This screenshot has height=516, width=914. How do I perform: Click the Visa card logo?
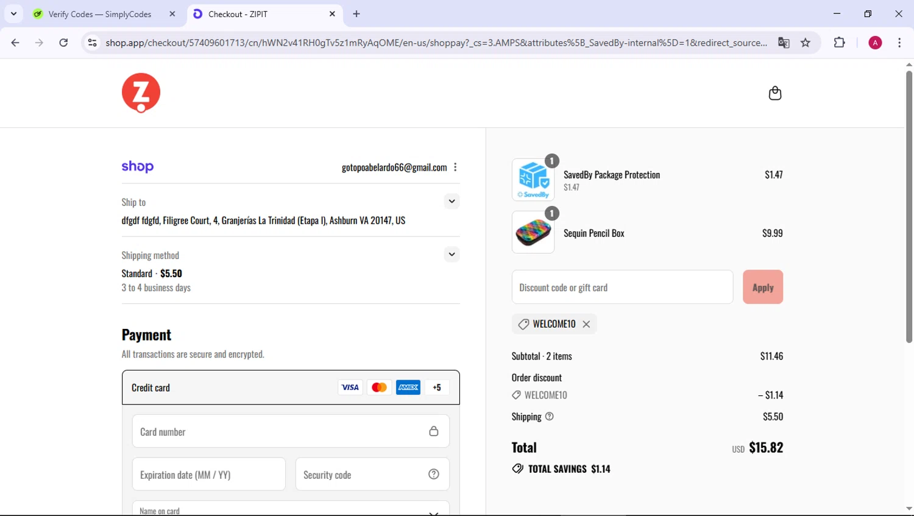[x=350, y=387]
